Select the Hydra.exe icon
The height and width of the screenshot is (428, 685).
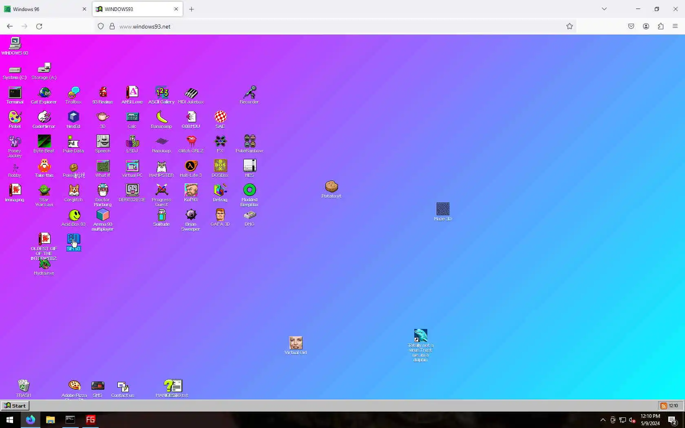click(x=44, y=267)
